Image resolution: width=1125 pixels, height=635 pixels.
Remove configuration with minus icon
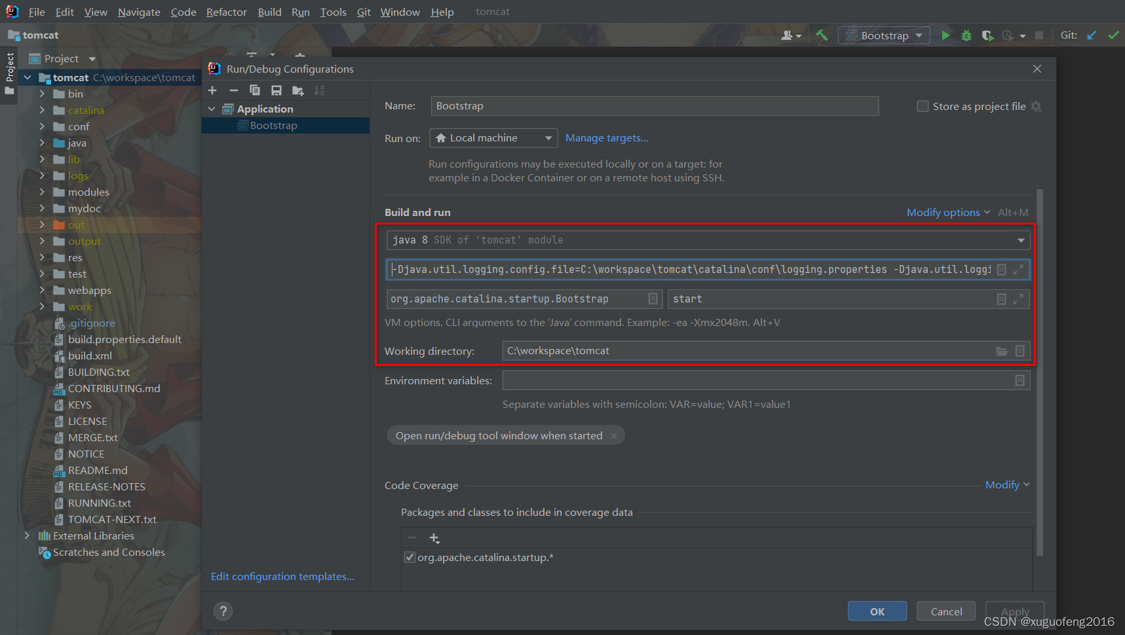(234, 90)
